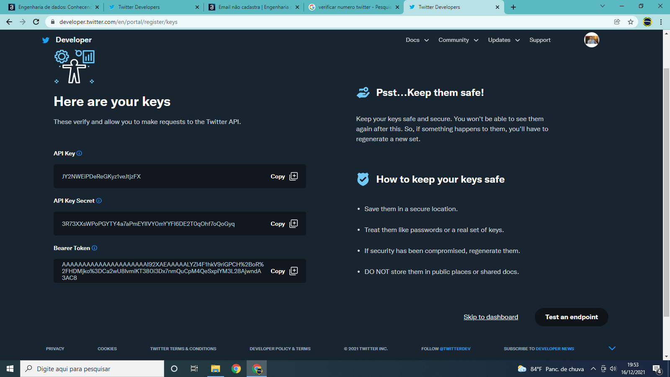Open the clock and date flyout
Screen dimensions: 670x377
click(633, 369)
